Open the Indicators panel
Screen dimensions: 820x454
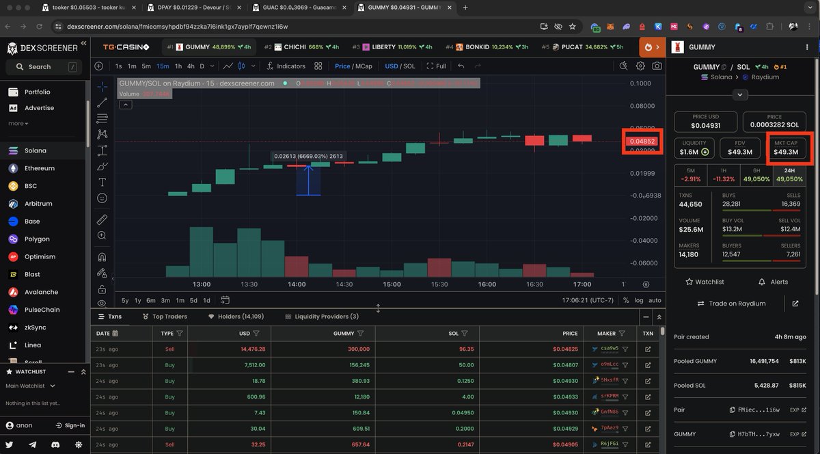click(286, 66)
